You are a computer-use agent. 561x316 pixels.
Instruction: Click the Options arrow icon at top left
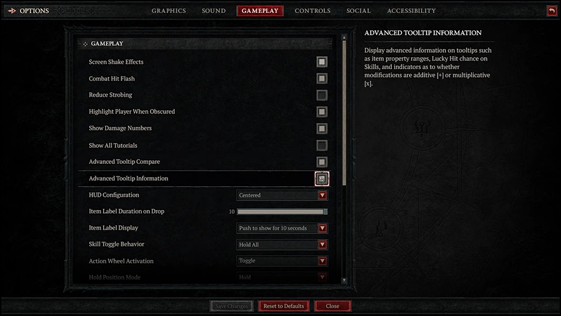[12, 11]
